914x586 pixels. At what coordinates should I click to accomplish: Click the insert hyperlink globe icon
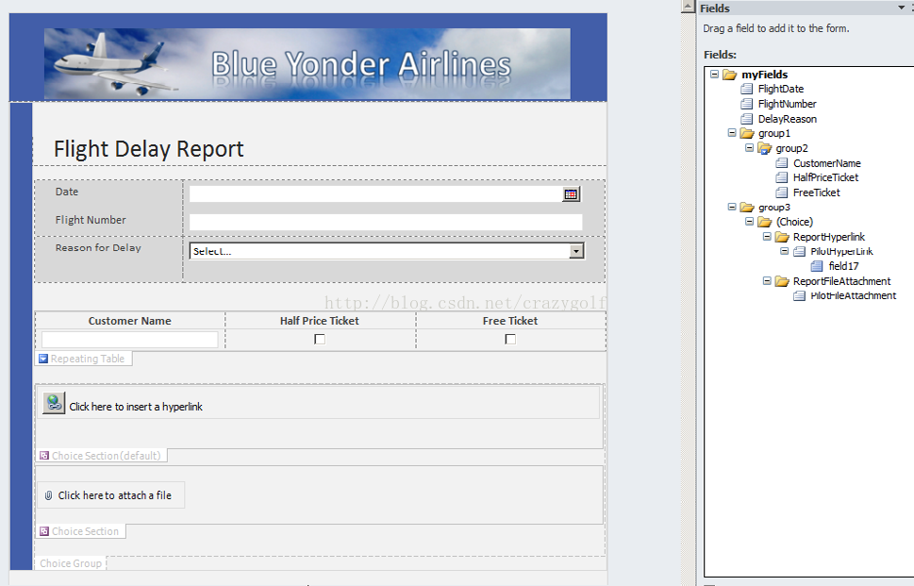click(x=54, y=403)
